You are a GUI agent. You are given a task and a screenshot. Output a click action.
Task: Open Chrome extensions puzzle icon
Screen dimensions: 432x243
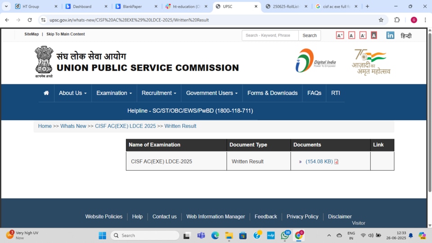pyautogui.click(x=397, y=20)
